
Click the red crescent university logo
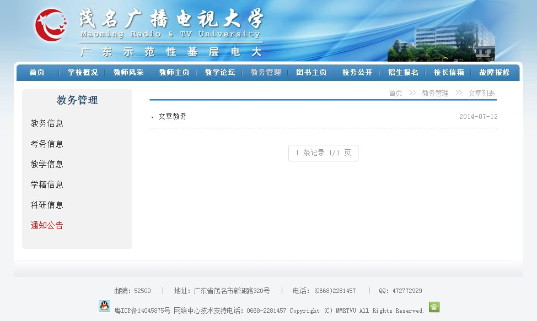click(51, 25)
